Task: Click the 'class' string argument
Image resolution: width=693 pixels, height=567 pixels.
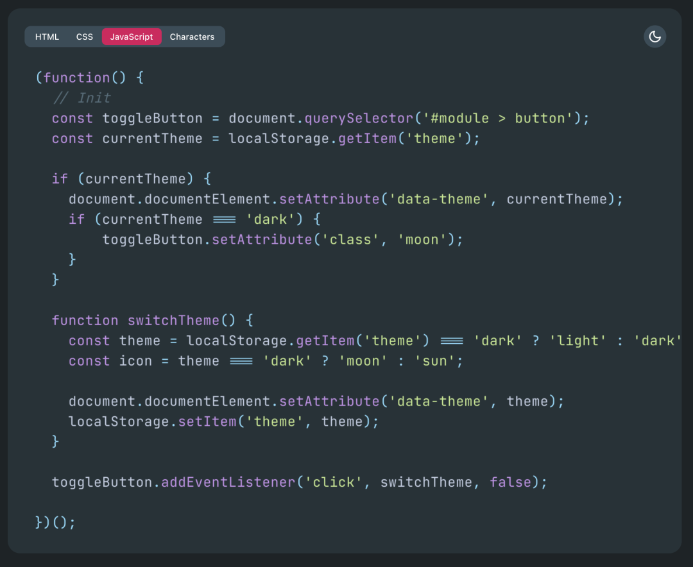Action: point(350,240)
